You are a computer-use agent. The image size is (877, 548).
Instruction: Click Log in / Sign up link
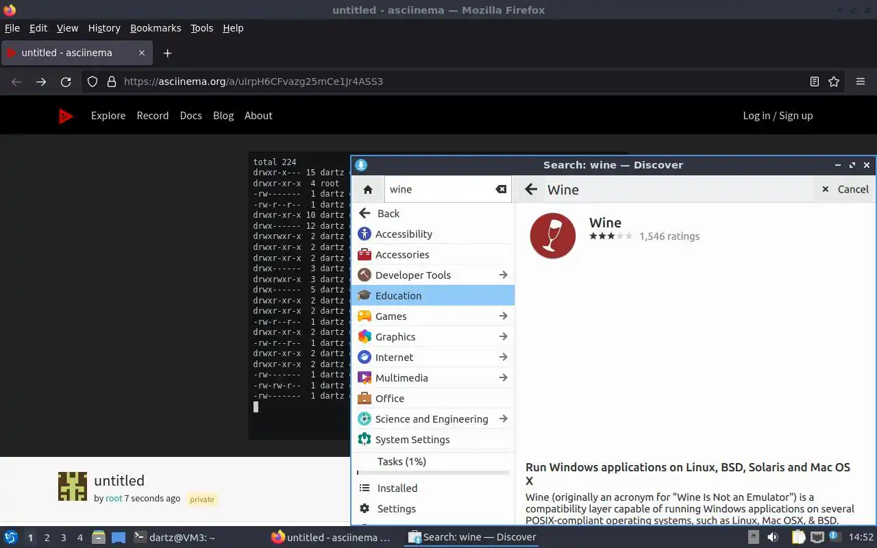coord(778,116)
